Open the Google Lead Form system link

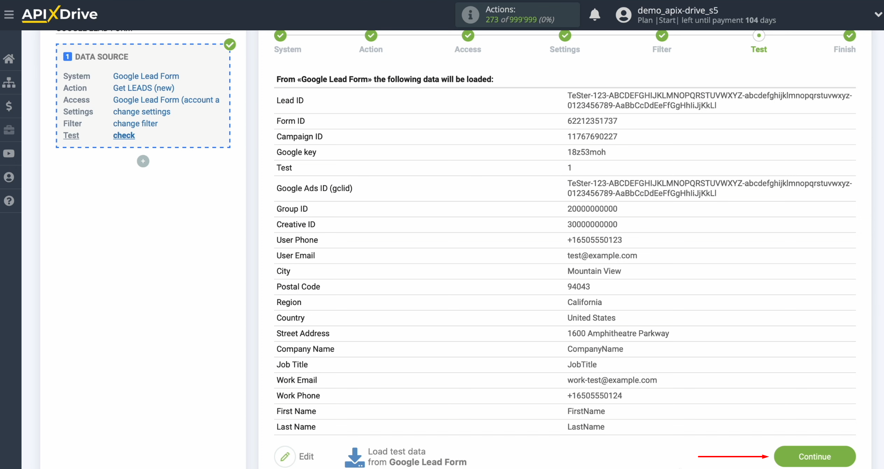(145, 76)
